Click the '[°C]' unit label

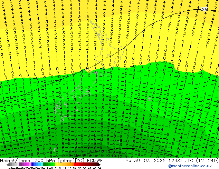(x=79, y=161)
